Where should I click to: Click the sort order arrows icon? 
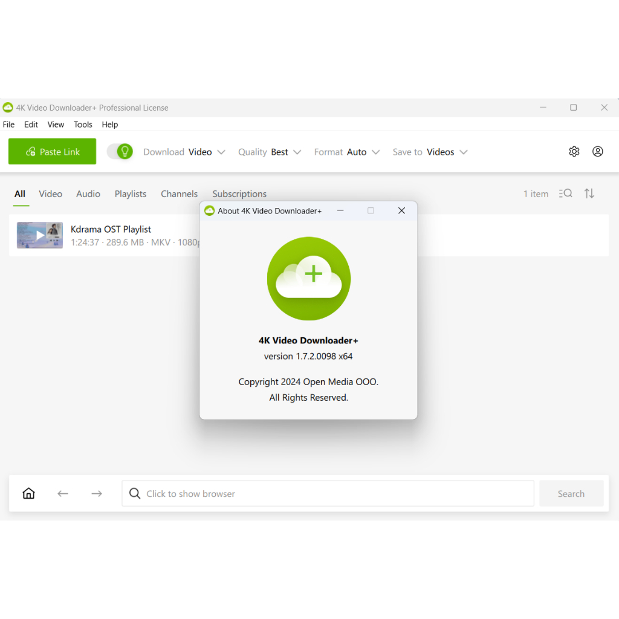click(589, 193)
